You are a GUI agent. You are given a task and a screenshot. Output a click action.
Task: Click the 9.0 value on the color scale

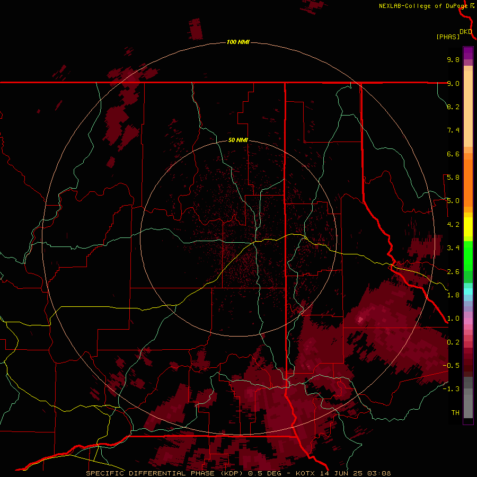pyautogui.click(x=453, y=83)
